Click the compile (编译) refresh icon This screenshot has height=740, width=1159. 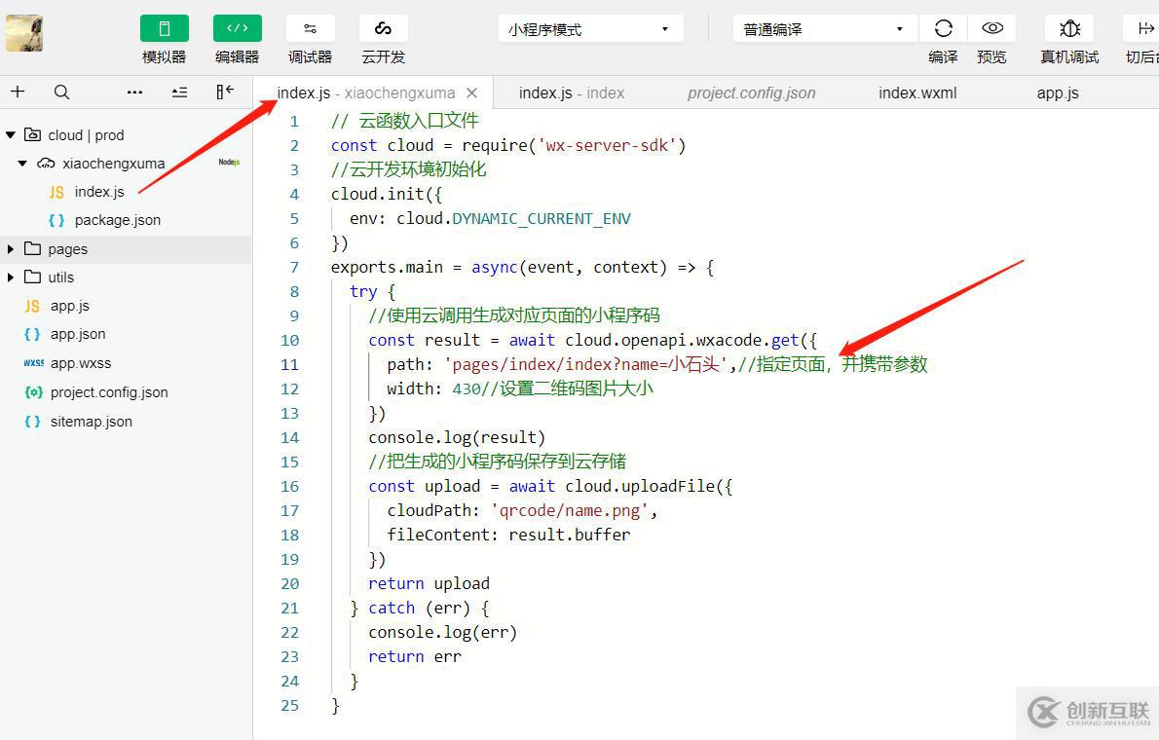coord(943,29)
